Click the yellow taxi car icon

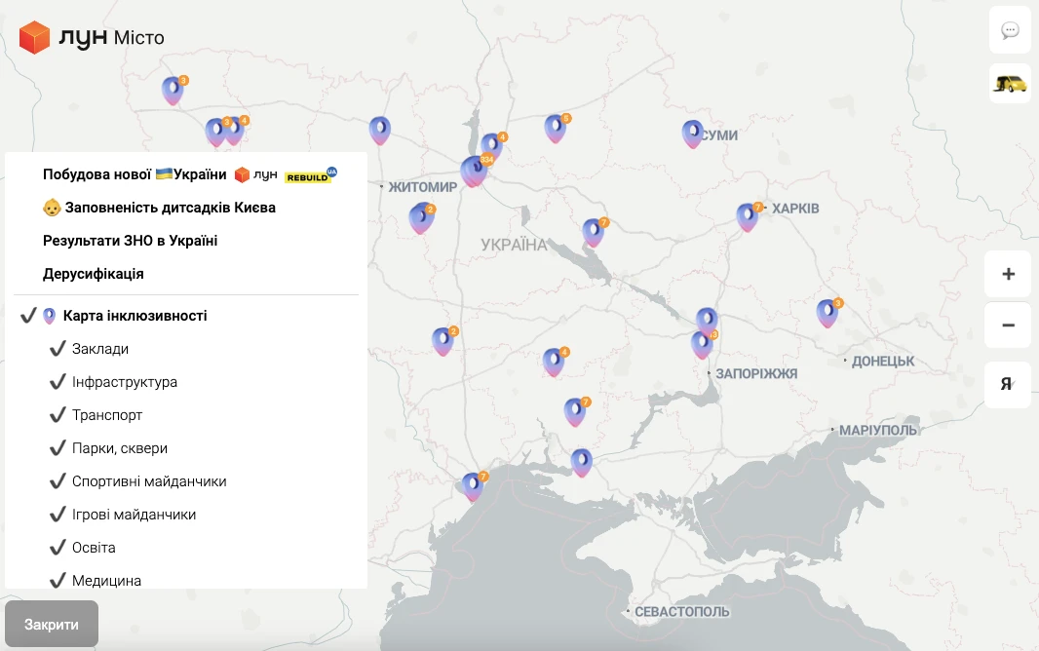[x=1010, y=84]
